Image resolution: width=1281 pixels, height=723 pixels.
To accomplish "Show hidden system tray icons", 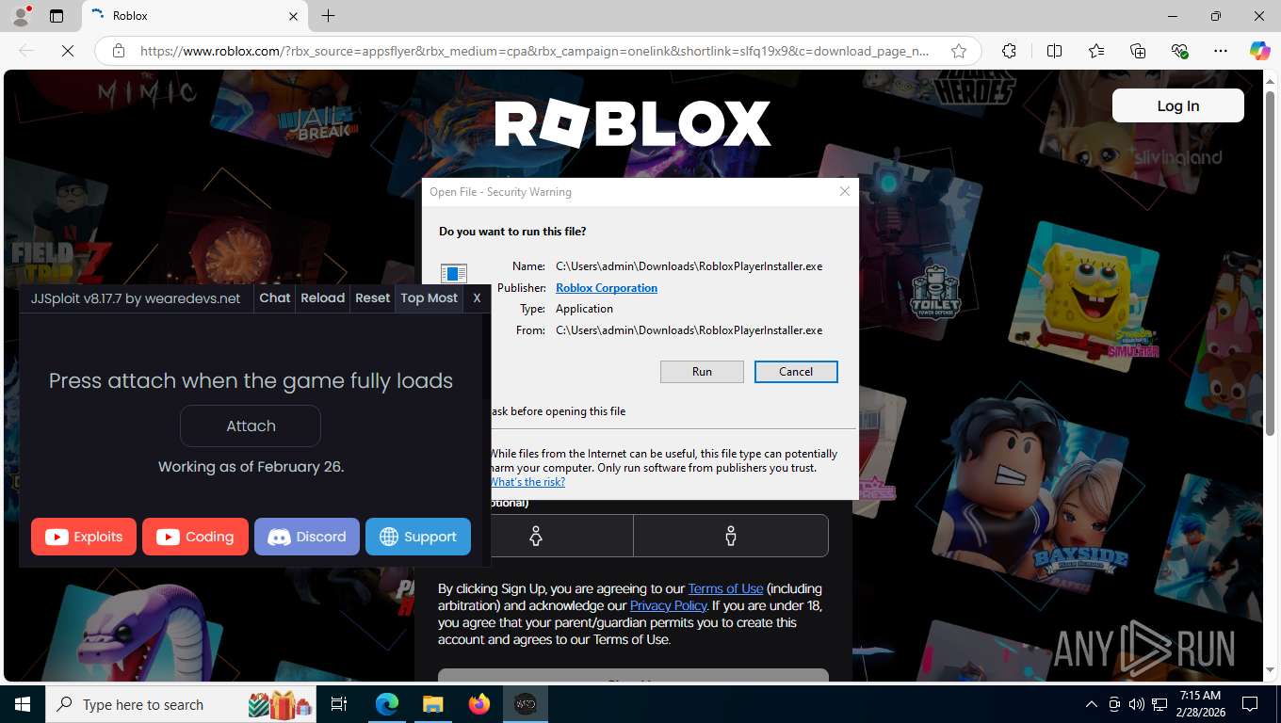I will click(x=1092, y=704).
